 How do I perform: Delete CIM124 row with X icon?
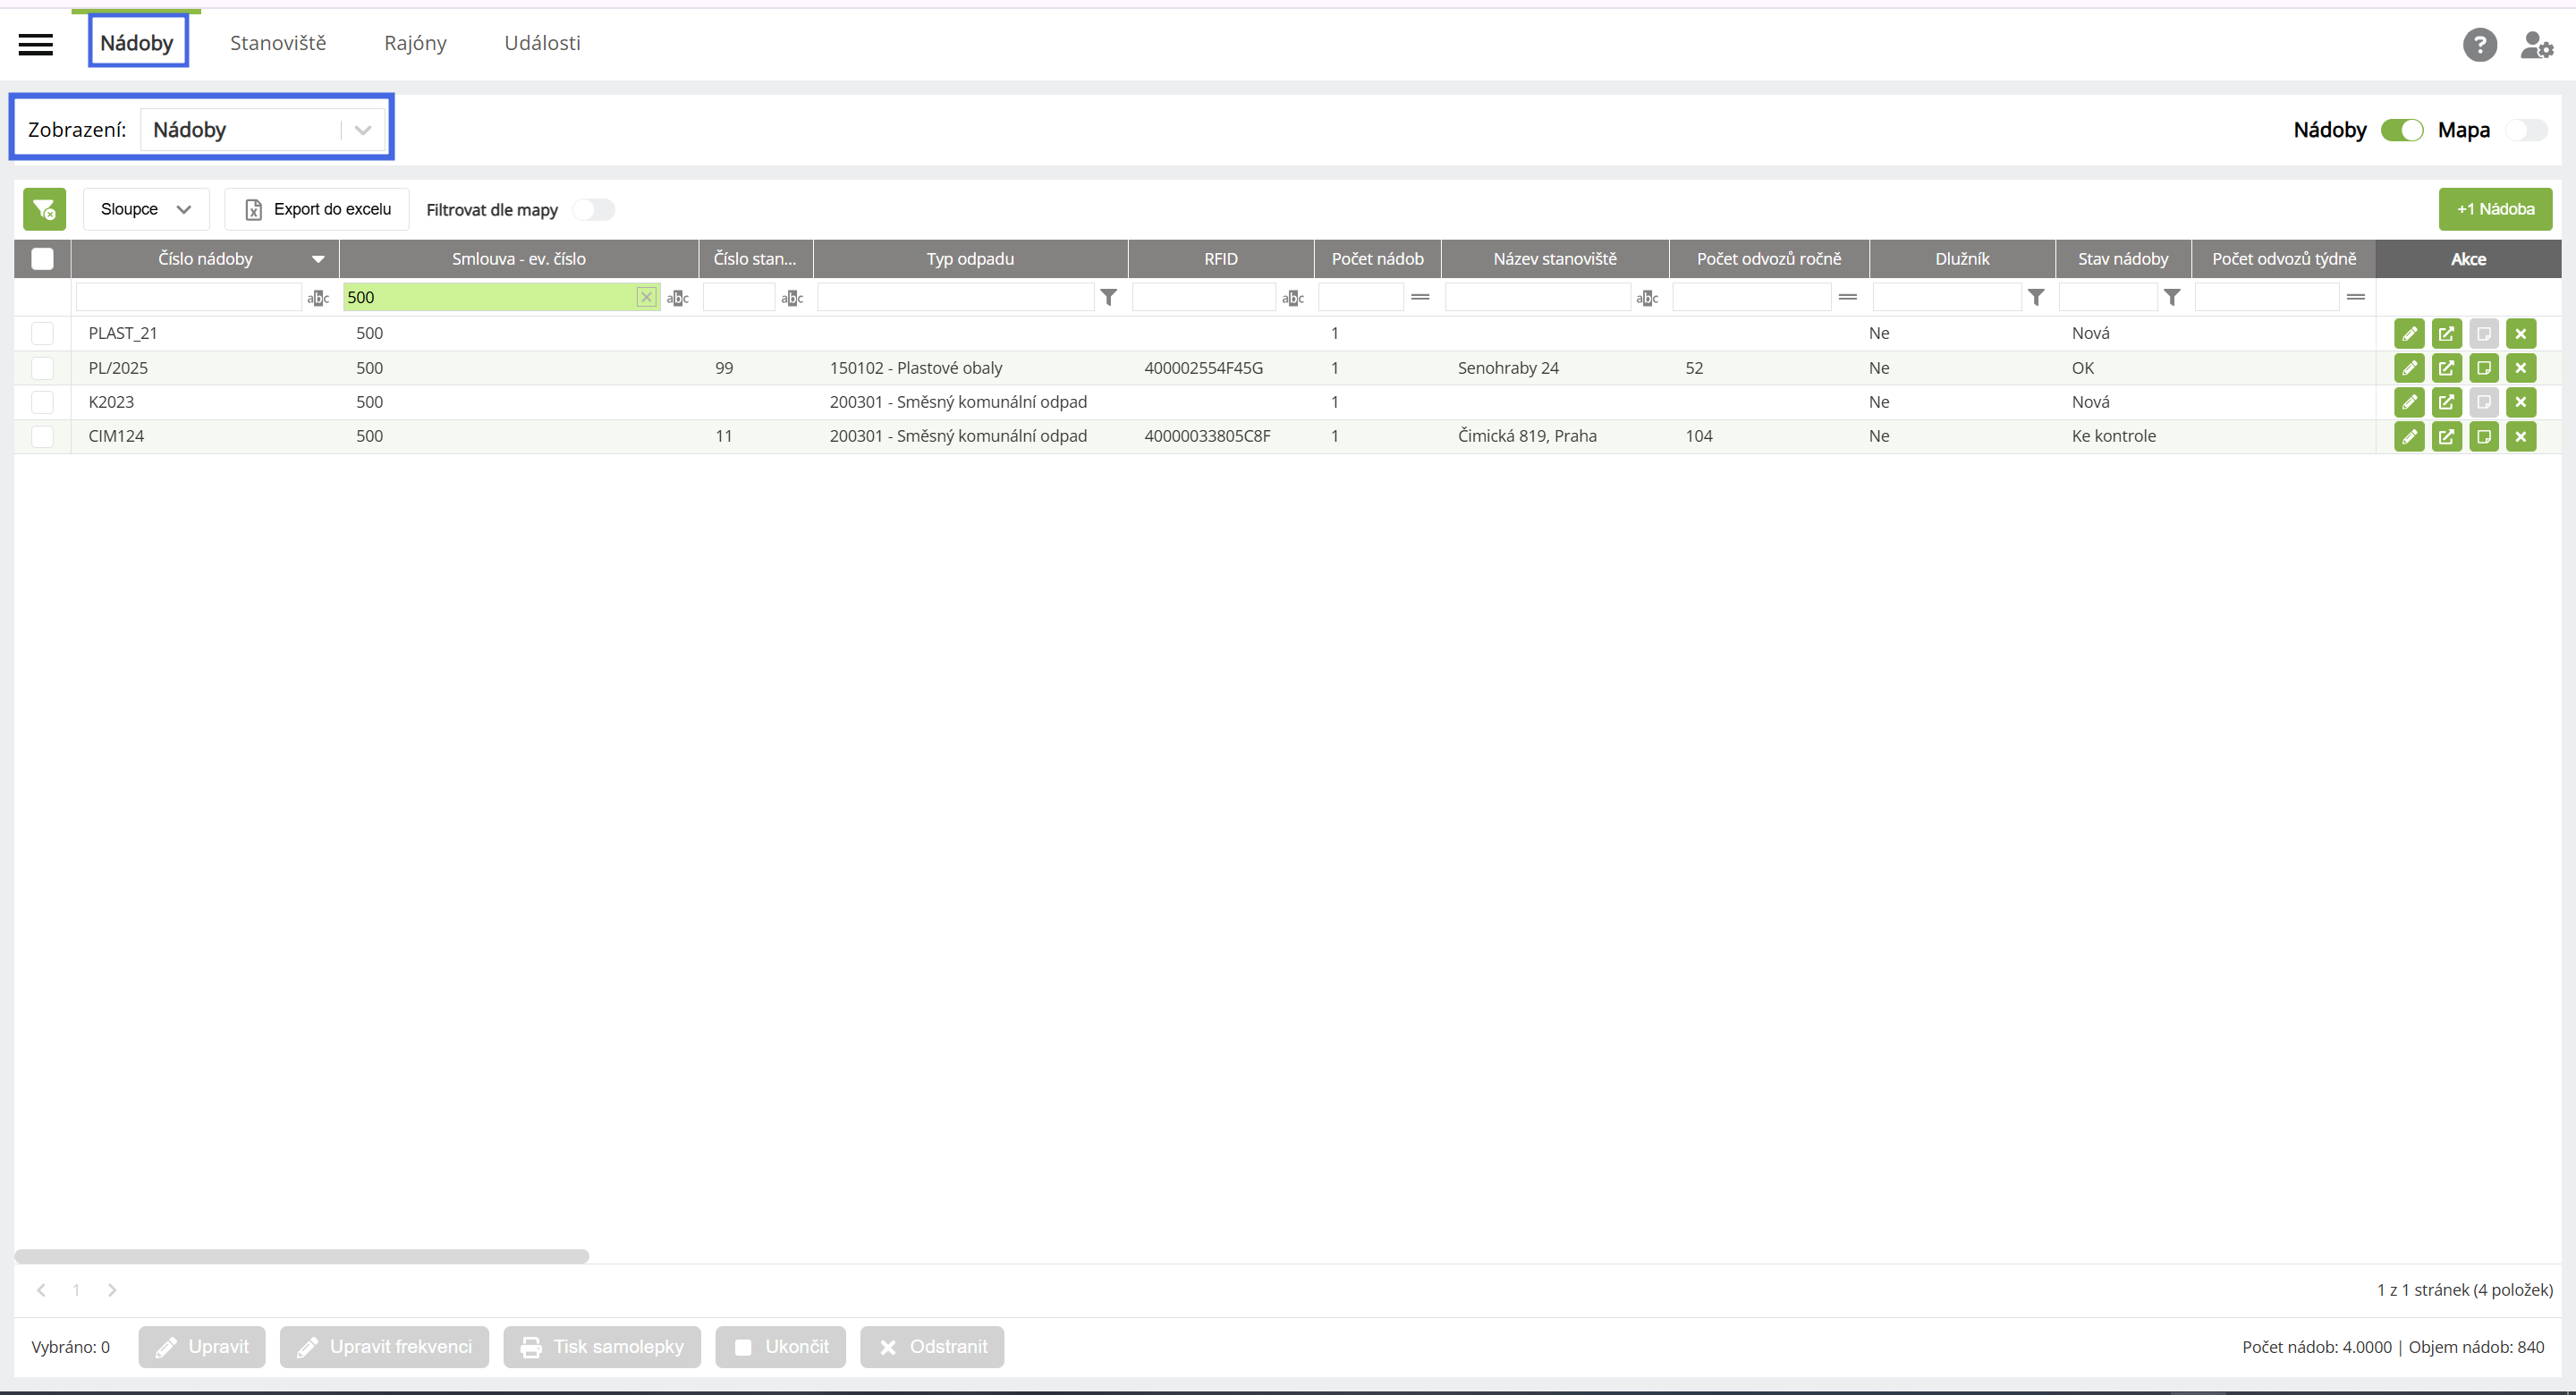click(2521, 436)
